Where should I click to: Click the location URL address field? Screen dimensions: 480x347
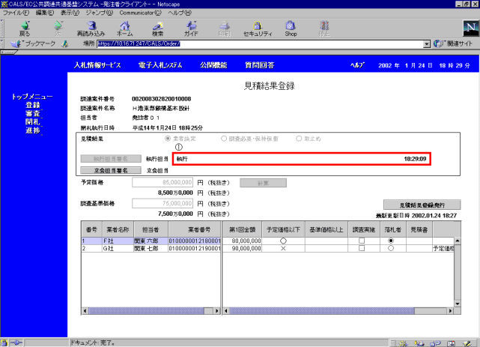(260, 44)
